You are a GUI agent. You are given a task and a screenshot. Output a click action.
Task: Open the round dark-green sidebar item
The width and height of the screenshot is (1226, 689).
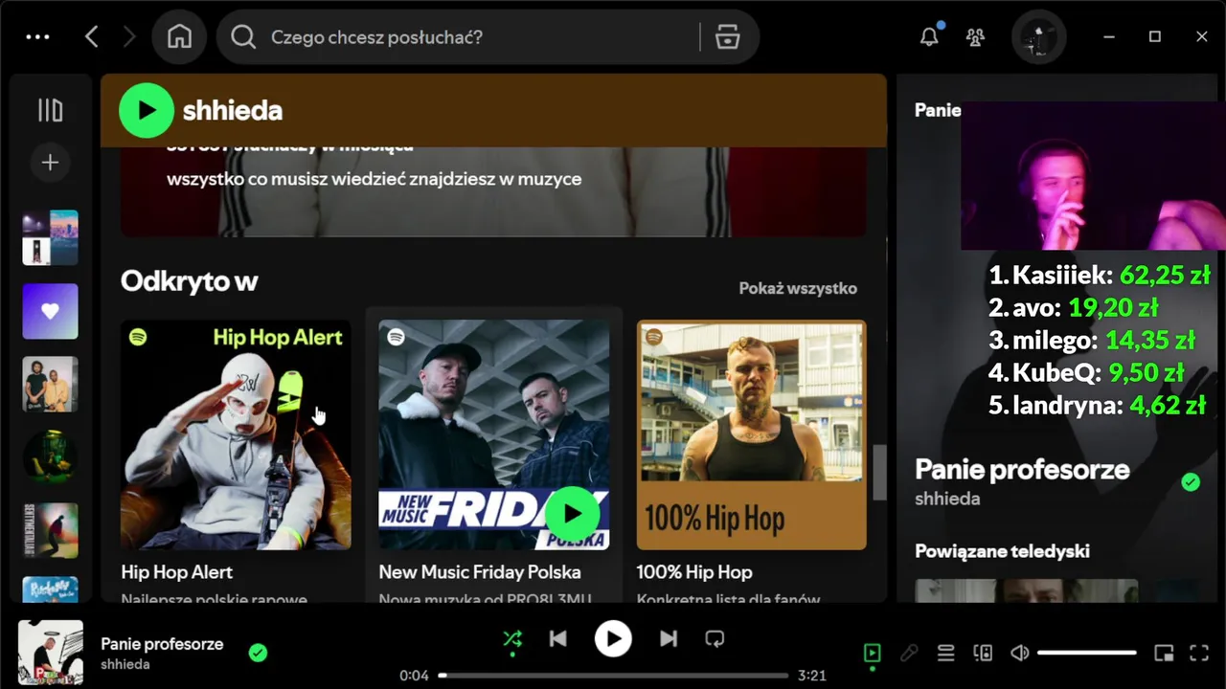coord(50,456)
